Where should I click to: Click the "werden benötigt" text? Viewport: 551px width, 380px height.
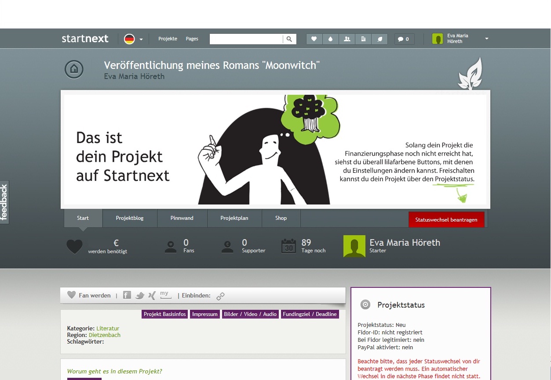pyautogui.click(x=108, y=251)
